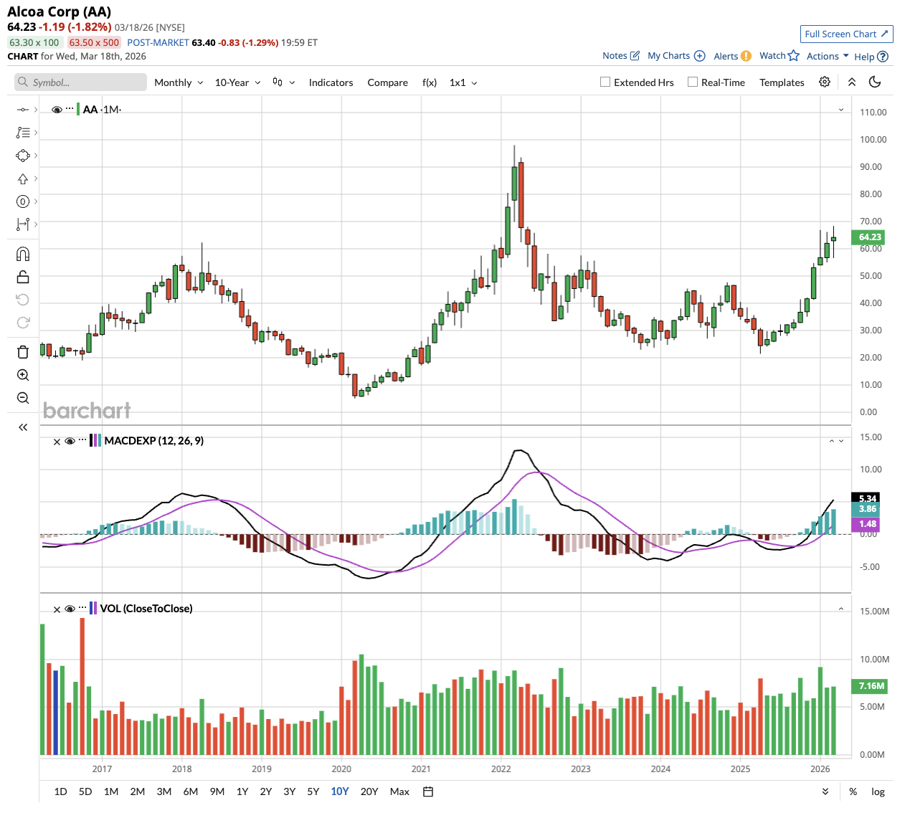Click the Watch star icon
The image size is (905, 813).
(794, 55)
